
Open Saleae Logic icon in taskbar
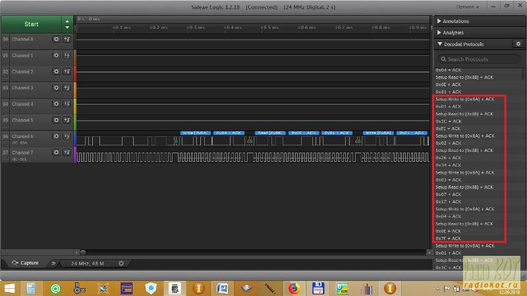(175, 288)
